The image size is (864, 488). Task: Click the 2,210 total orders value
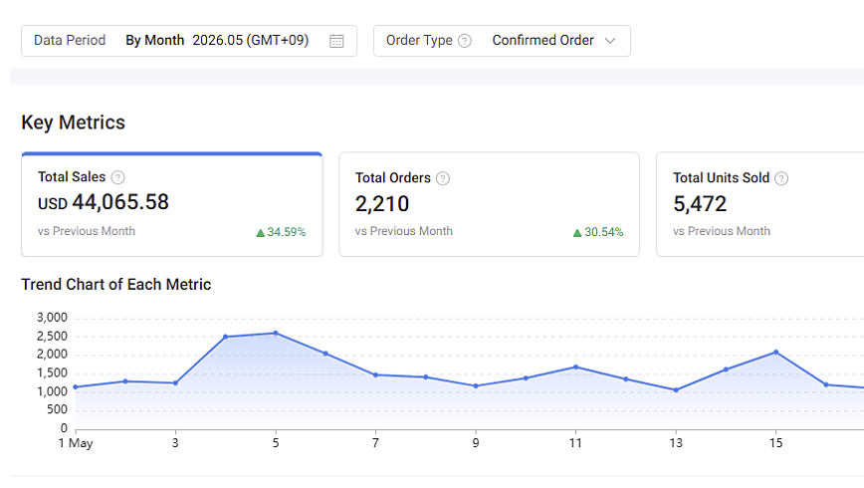tap(382, 204)
